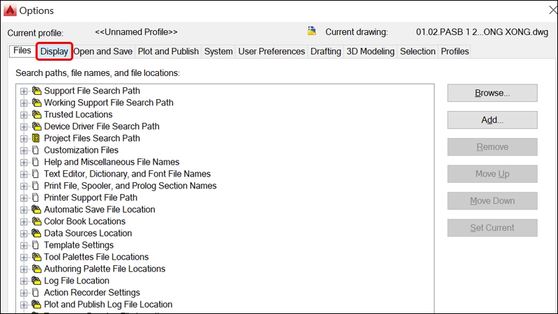Switch to the Display tab

point(54,51)
